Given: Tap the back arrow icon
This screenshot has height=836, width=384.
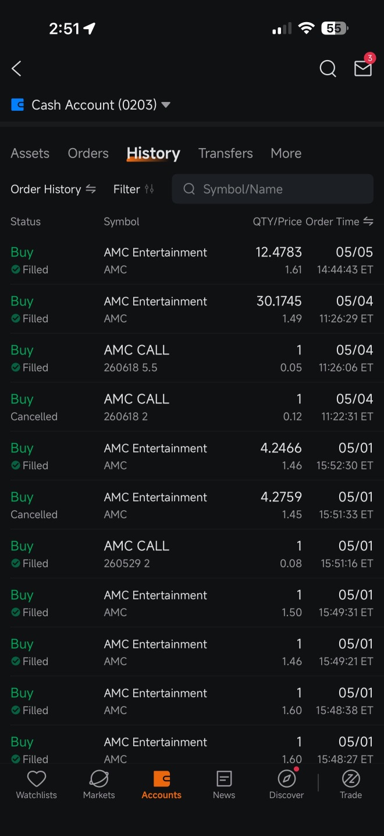Looking at the screenshot, I should 16,69.
